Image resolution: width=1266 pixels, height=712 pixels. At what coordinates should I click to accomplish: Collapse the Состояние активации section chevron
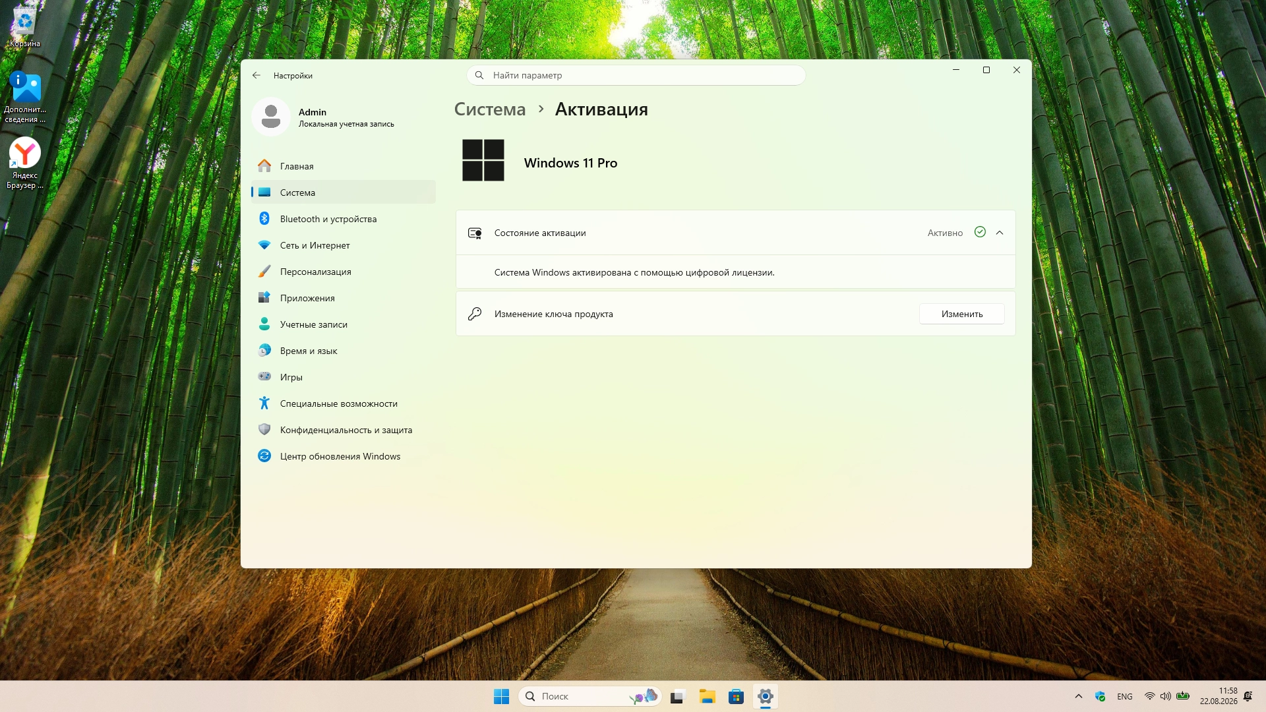[1000, 233]
